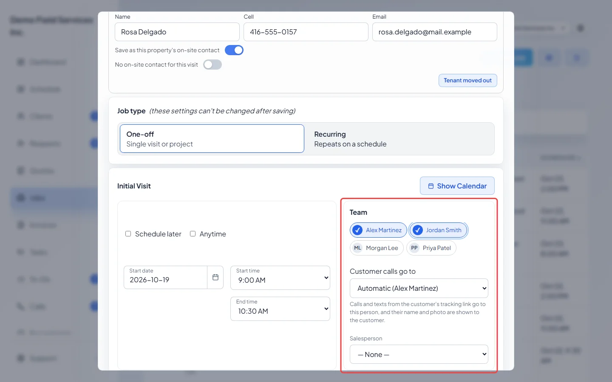Select the One-off job type
The height and width of the screenshot is (382, 612).
(x=212, y=139)
